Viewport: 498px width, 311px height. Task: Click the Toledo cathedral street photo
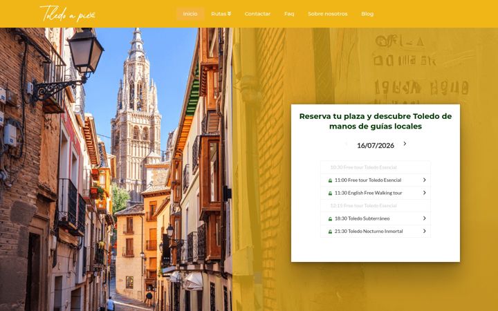pyautogui.click(x=116, y=169)
